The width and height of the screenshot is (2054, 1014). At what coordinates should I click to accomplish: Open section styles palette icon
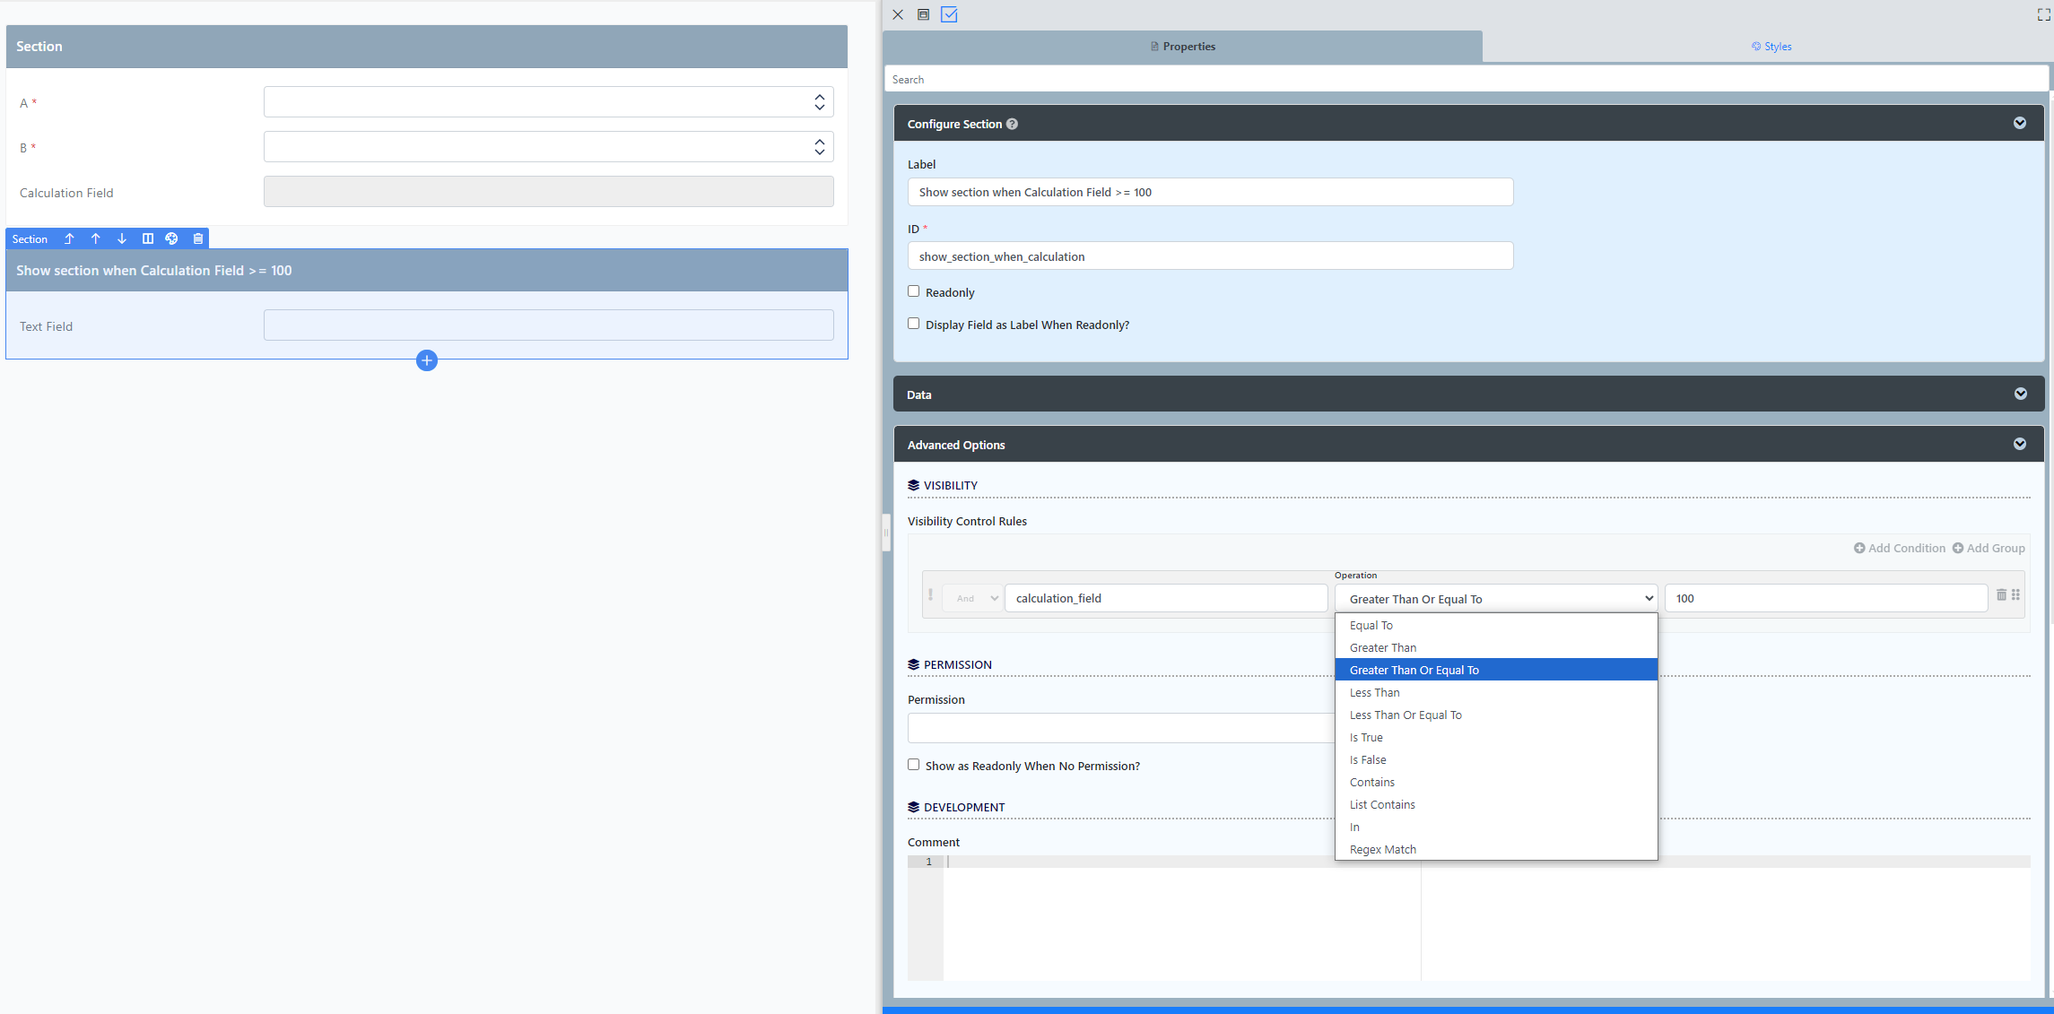pos(172,238)
